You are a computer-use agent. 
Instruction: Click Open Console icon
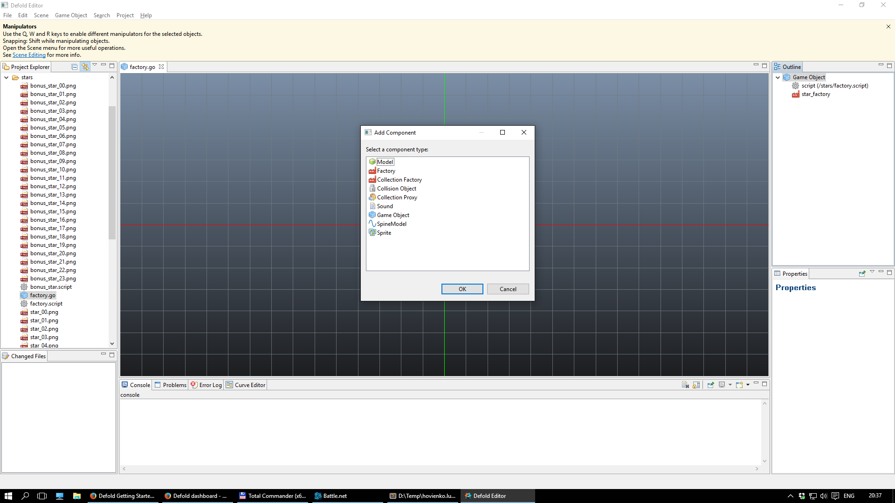click(739, 385)
